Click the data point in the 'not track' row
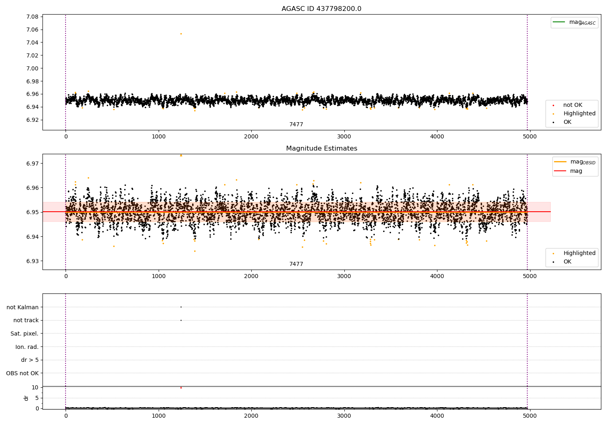This screenshot has height=425, width=607. point(181,320)
